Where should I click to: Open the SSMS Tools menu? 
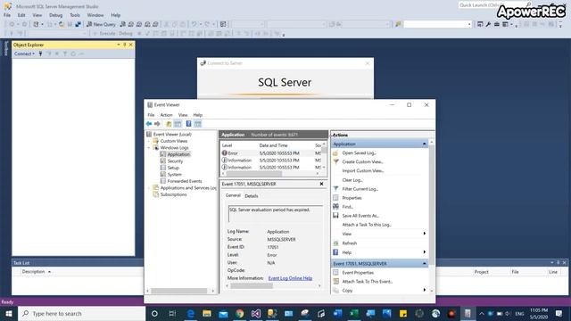(75, 15)
